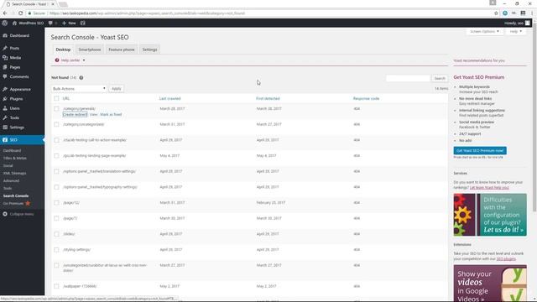Click the user avatar beside Howdy
This screenshot has height=302, width=537.
coord(528,23)
